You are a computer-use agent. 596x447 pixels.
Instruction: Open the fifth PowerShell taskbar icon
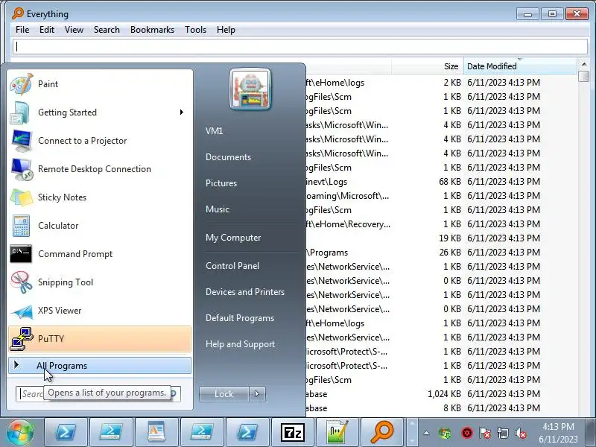point(247,432)
